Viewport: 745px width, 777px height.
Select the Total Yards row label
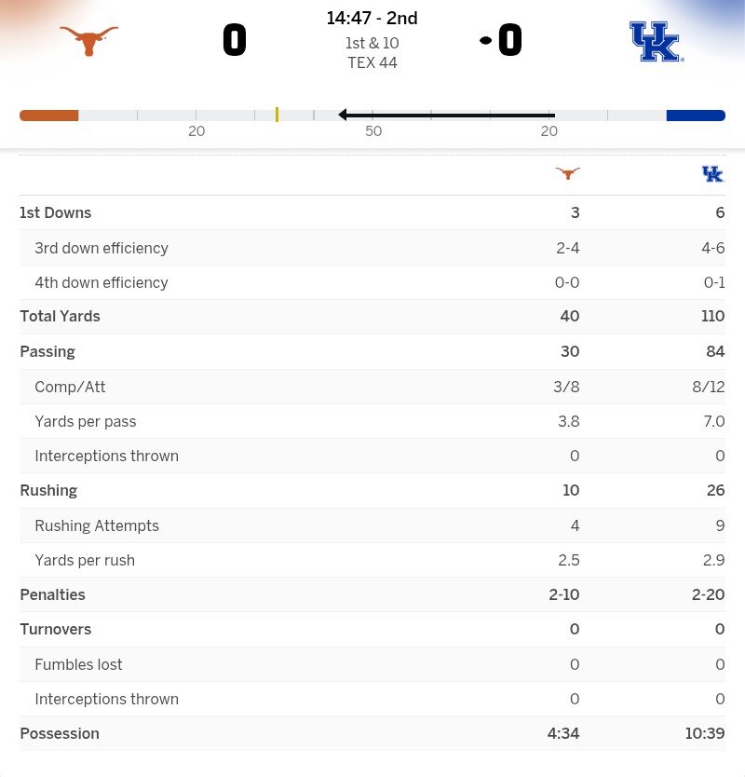60,317
